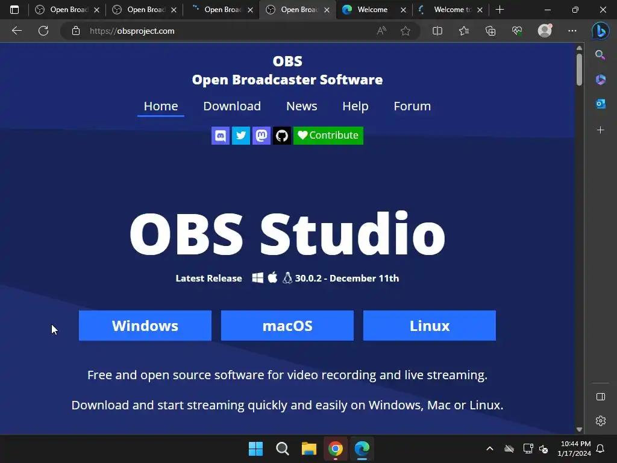Open the OBS Mastodon icon link
The height and width of the screenshot is (463, 617).
[262, 136]
